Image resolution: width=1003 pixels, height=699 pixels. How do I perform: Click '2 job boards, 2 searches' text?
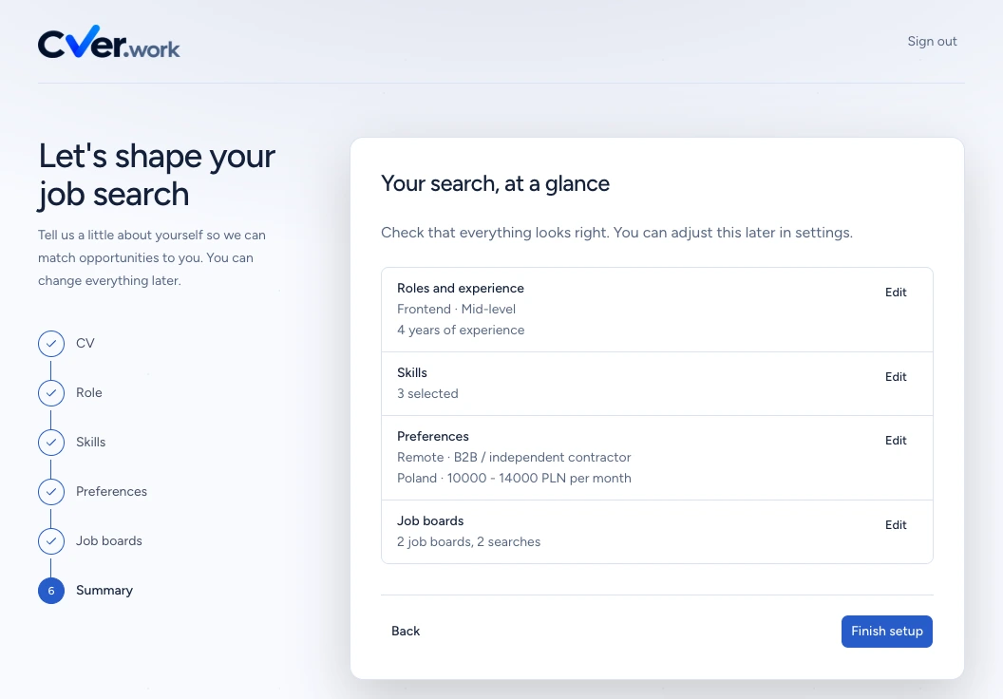tap(468, 542)
